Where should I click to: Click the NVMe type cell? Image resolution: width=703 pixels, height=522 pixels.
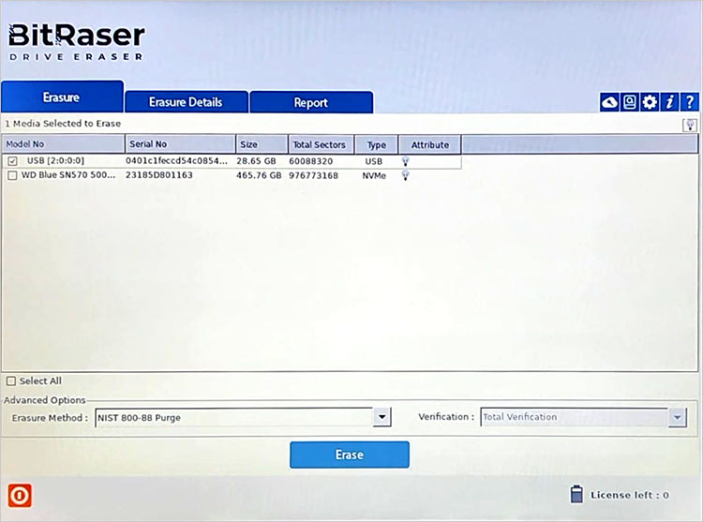pyautogui.click(x=374, y=175)
